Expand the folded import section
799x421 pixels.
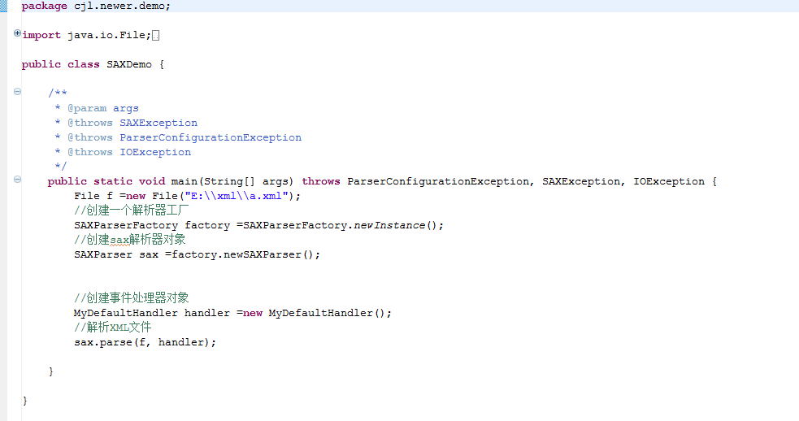coord(17,33)
